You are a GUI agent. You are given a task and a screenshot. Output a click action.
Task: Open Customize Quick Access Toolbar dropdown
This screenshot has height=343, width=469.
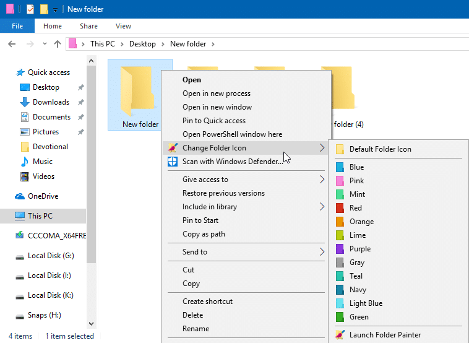coord(55,10)
